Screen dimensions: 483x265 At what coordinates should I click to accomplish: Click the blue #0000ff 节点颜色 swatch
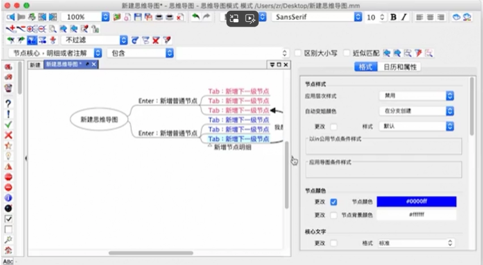[x=417, y=202]
